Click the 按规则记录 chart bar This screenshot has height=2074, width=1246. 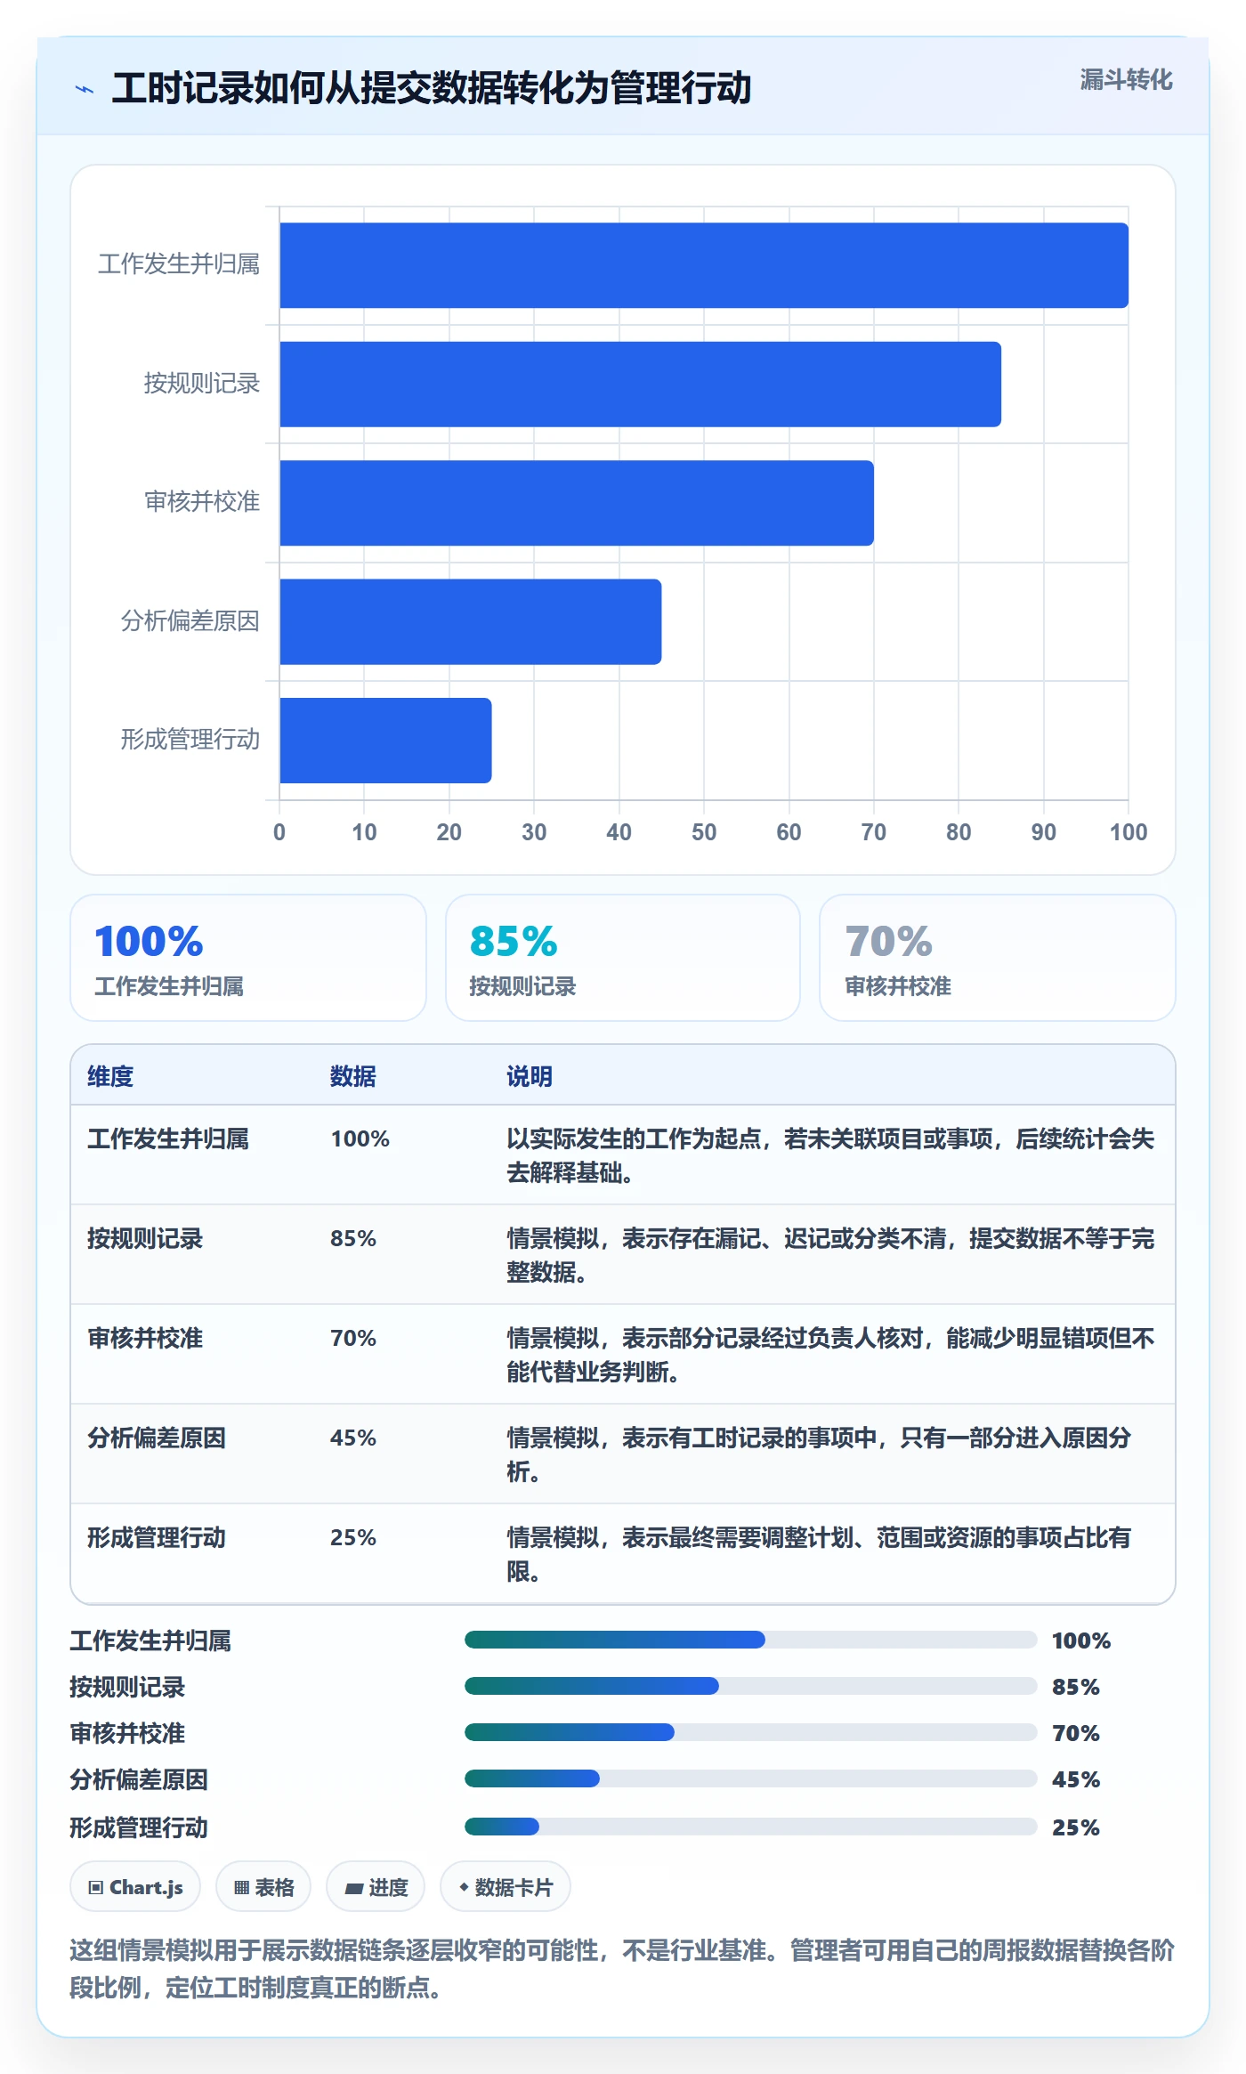coord(640,384)
